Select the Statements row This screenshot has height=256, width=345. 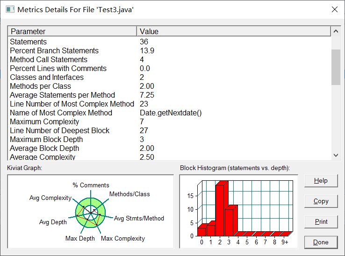(169, 42)
